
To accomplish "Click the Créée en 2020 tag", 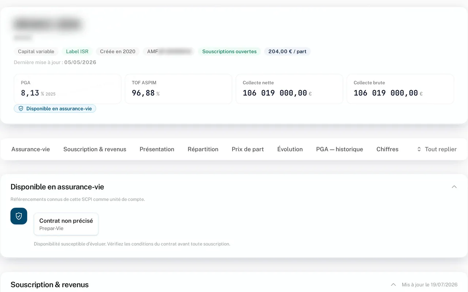I will point(118,51).
